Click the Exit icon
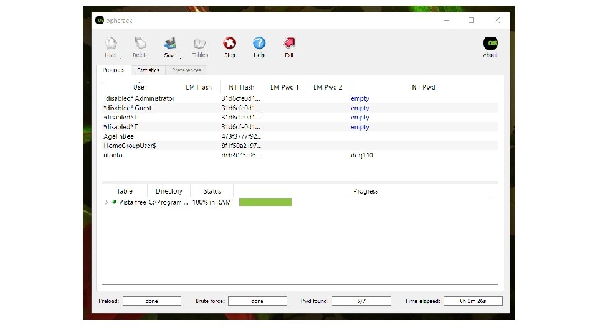The image size is (598, 336). click(x=289, y=44)
